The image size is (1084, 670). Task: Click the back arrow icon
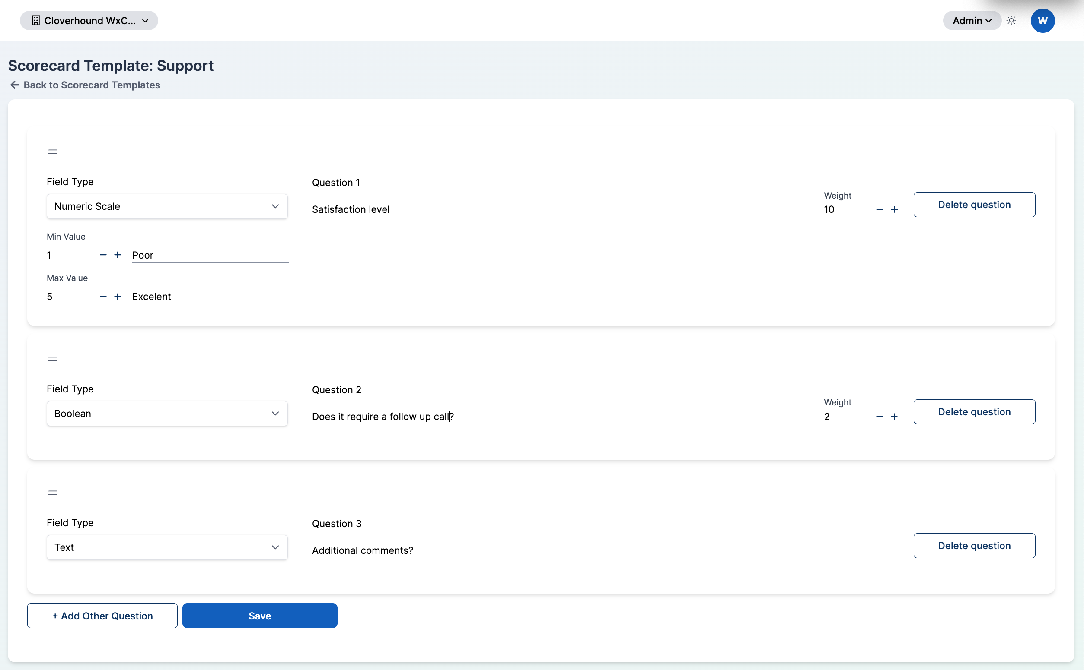click(15, 85)
